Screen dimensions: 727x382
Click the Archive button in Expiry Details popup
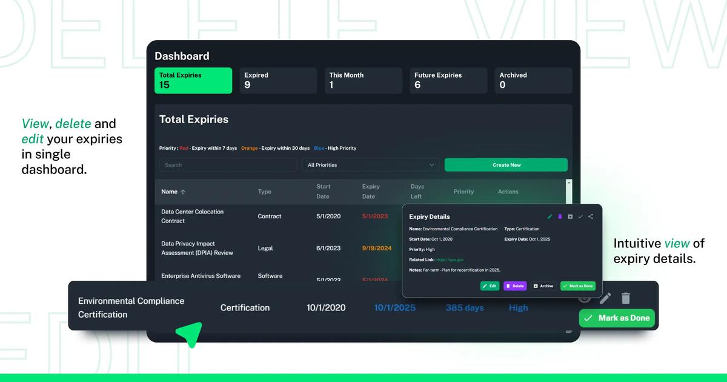[543, 286]
